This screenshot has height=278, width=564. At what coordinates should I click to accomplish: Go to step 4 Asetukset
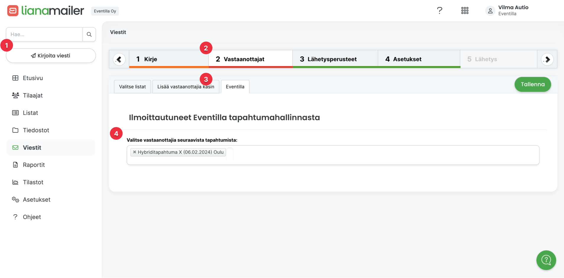(x=419, y=59)
